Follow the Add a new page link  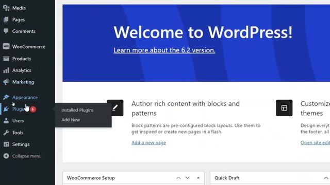[x=148, y=143]
